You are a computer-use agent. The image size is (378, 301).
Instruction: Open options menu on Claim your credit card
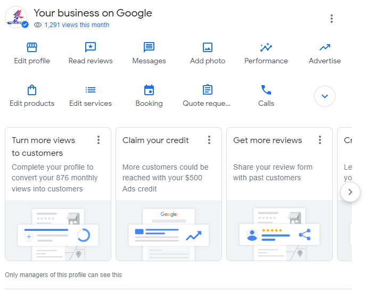tap(209, 140)
